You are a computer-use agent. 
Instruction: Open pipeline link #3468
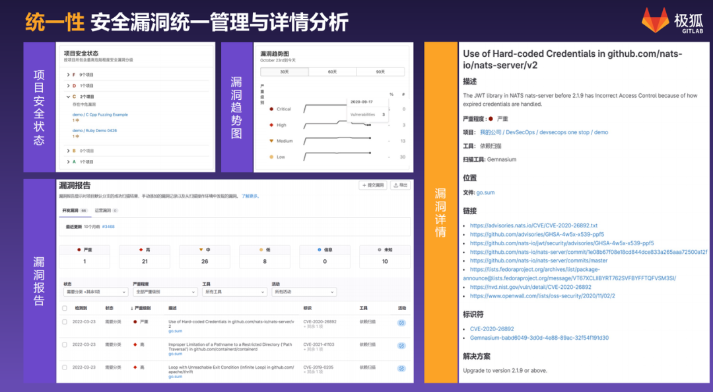(x=108, y=227)
